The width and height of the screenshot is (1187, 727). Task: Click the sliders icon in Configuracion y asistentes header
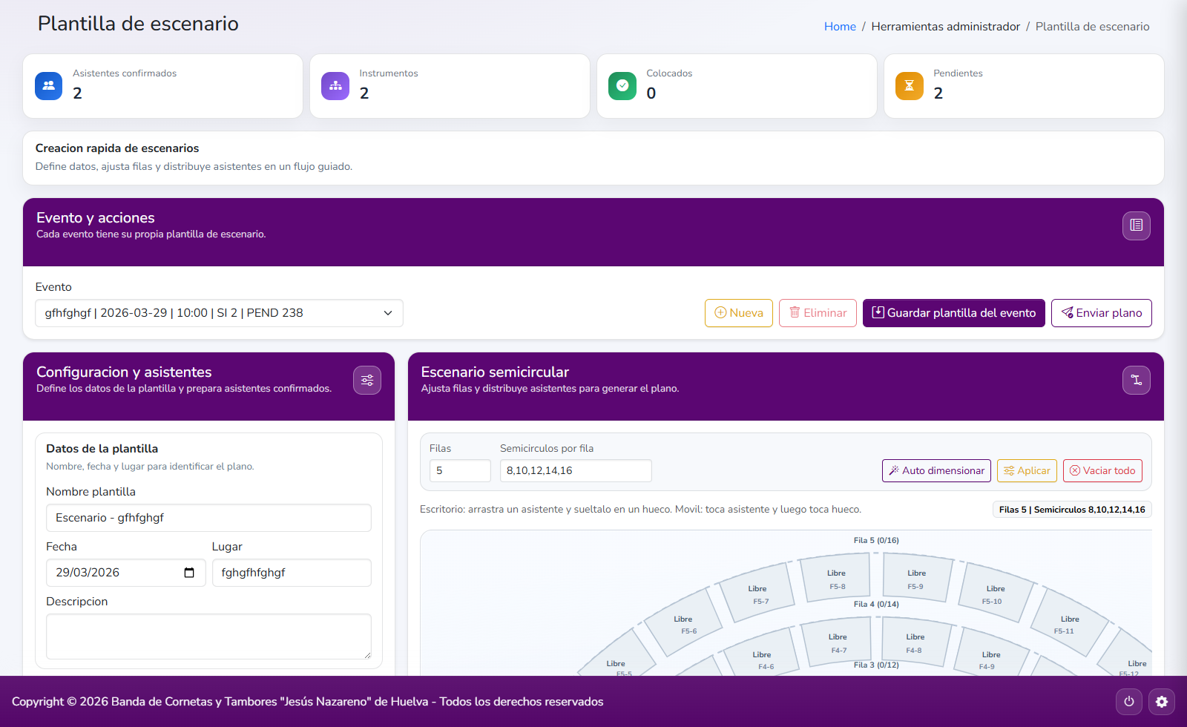[x=367, y=380]
